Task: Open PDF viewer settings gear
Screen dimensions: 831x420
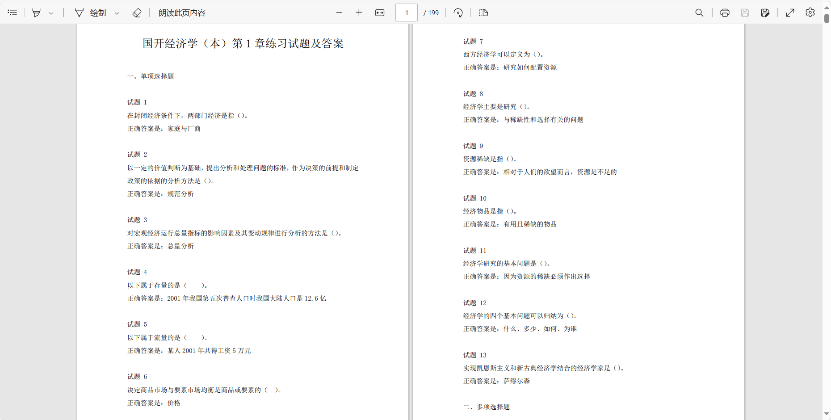Action: click(x=810, y=13)
